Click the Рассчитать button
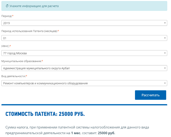The width and height of the screenshot is (171, 137). tap(151, 95)
